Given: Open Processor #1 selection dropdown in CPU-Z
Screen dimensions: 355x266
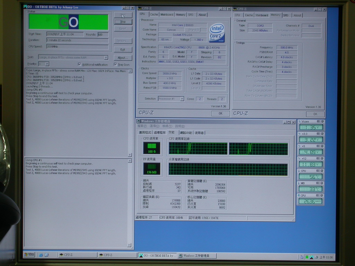Looking at the screenshot, I should pyautogui.click(x=182, y=99).
